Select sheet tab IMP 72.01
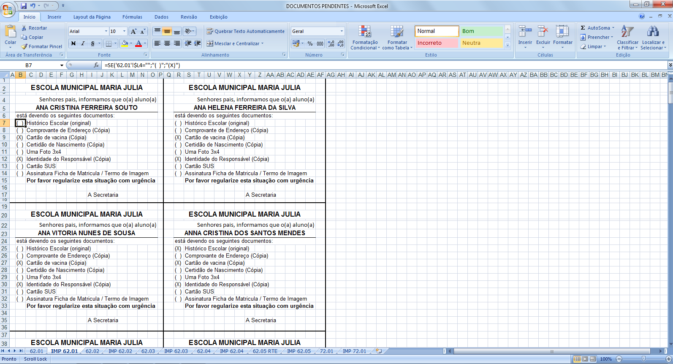Screen dimensions: 673x364 coord(355,351)
